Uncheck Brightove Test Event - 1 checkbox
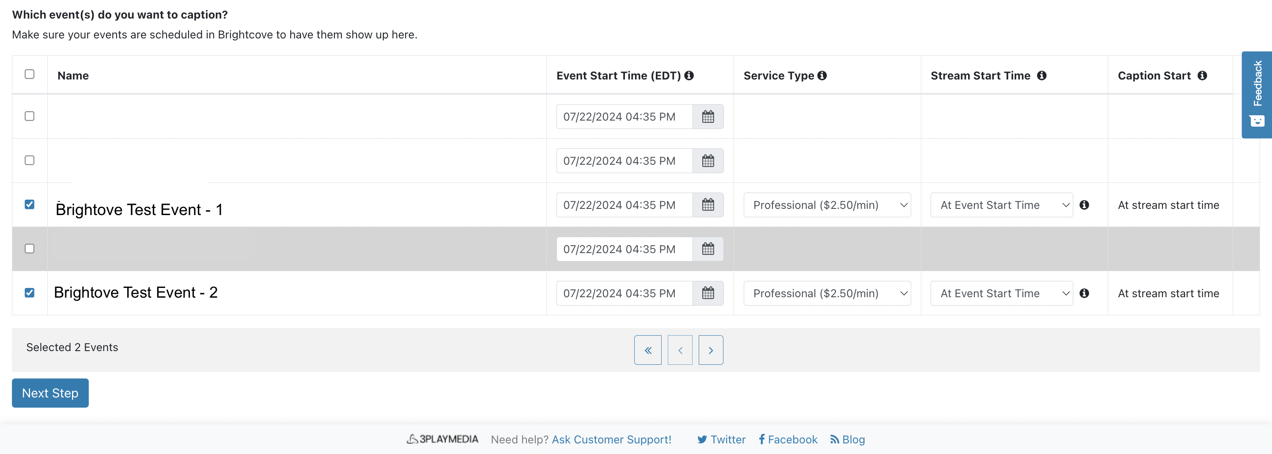This screenshot has width=1272, height=454. point(30,204)
